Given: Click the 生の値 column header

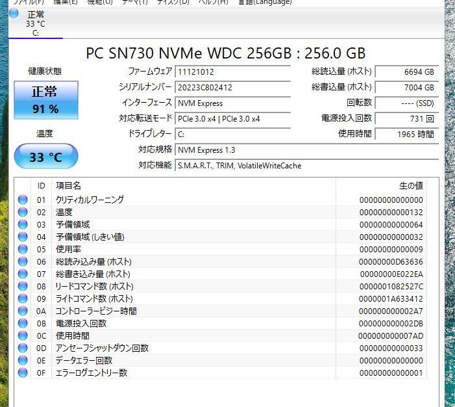Looking at the screenshot, I should pos(381,185).
